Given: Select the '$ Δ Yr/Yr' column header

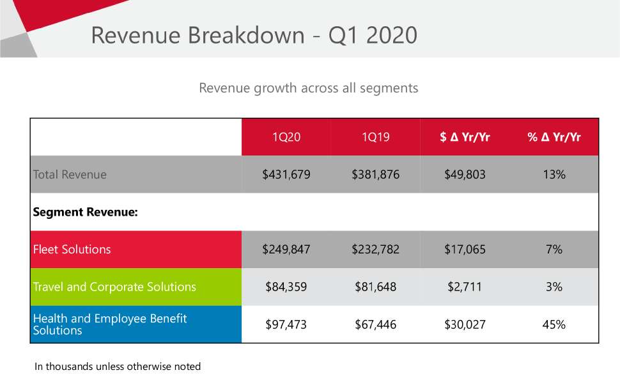Looking at the screenshot, I should point(465,137).
